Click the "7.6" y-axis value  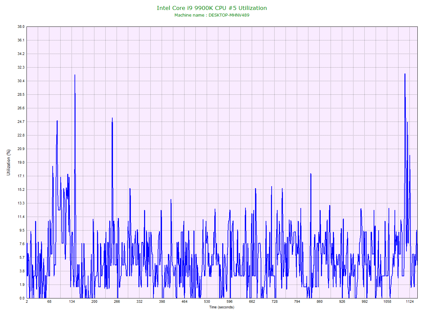click(x=22, y=244)
